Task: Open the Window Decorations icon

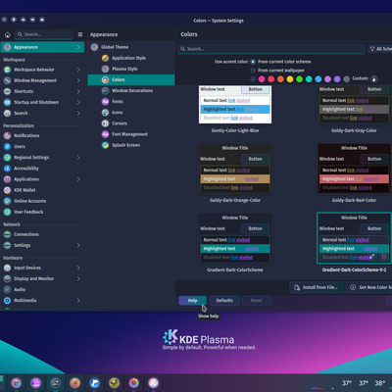Action: [x=105, y=90]
